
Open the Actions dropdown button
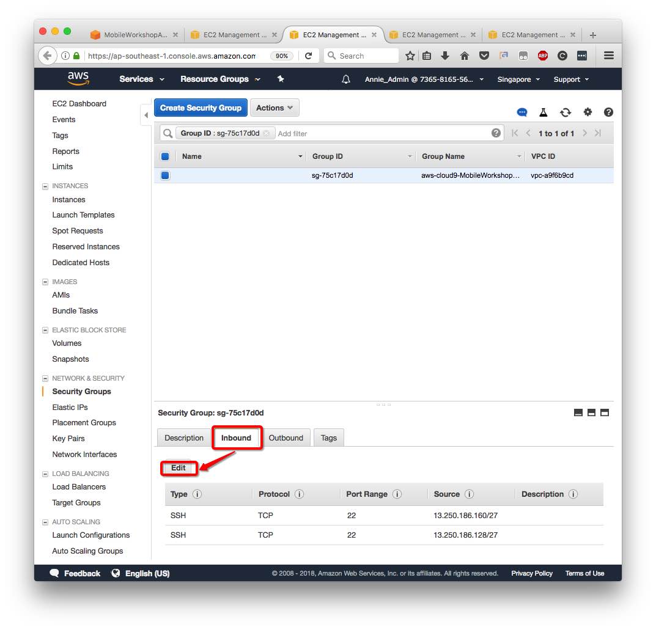(x=275, y=108)
